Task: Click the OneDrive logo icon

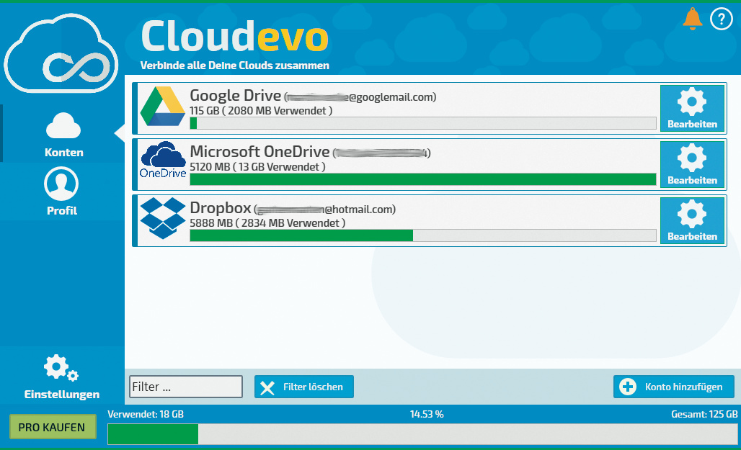Action: click(163, 160)
